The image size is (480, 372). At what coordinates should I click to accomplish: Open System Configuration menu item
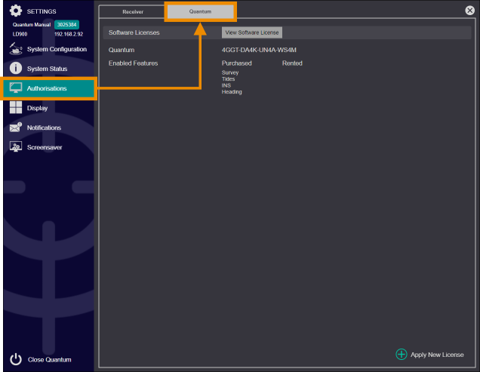[x=48, y=49]
